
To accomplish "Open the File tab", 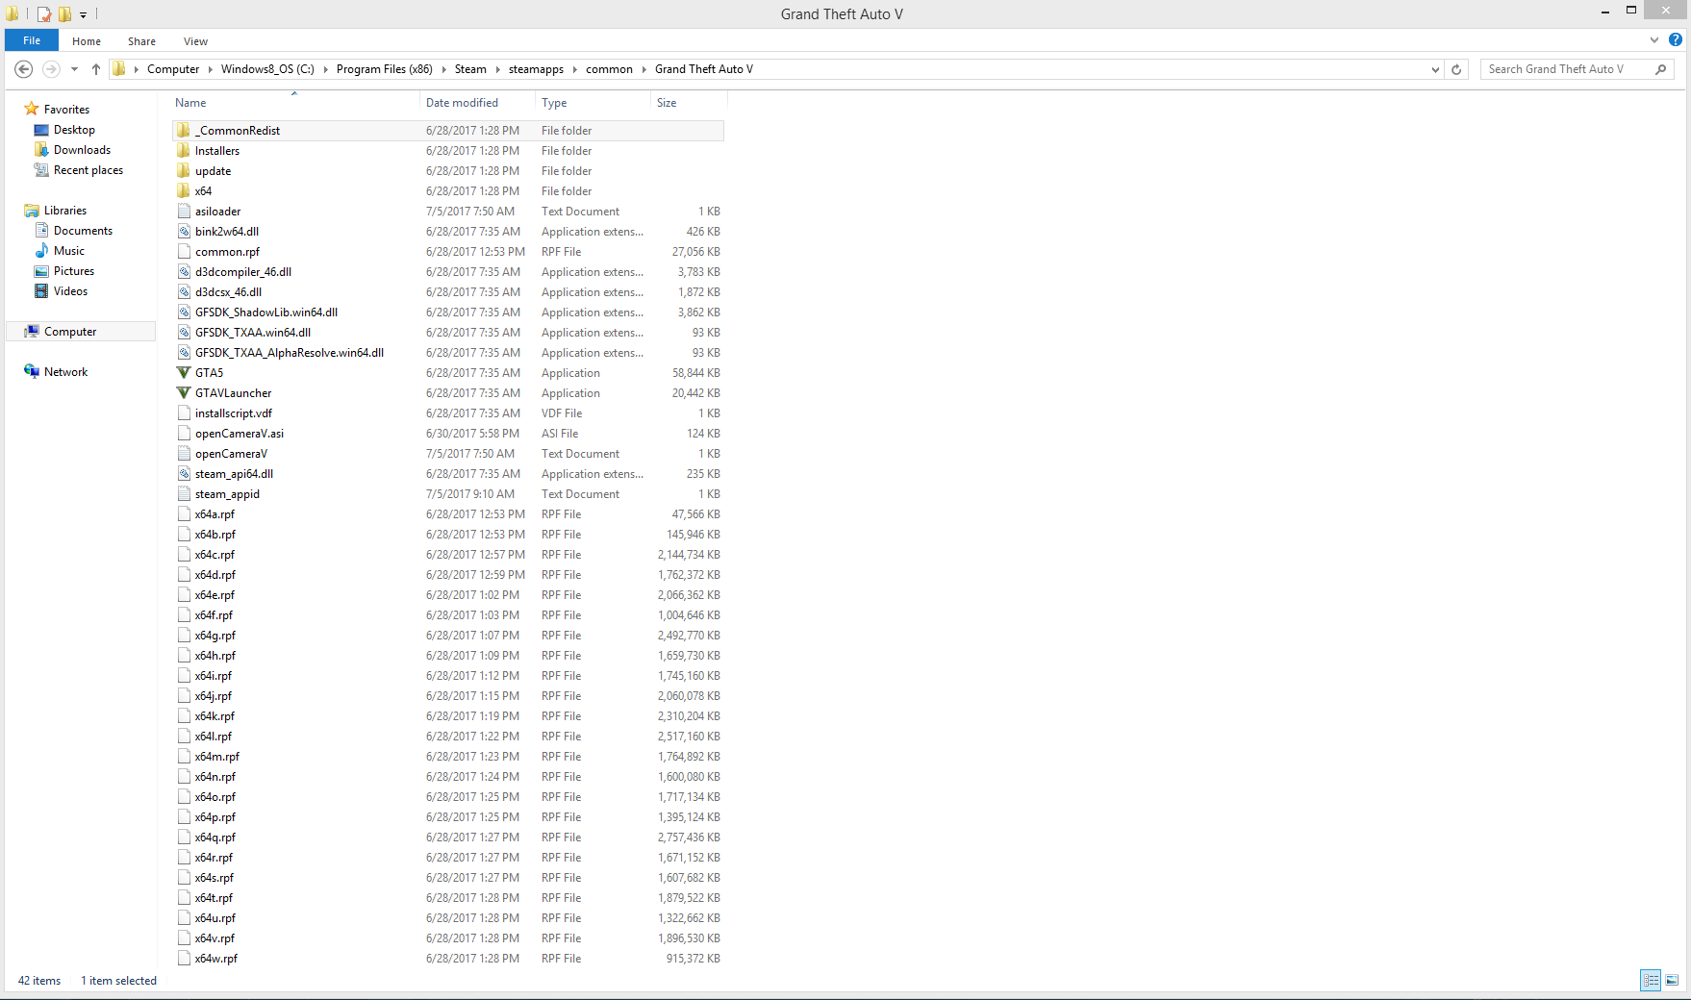I will pos(32,40).
